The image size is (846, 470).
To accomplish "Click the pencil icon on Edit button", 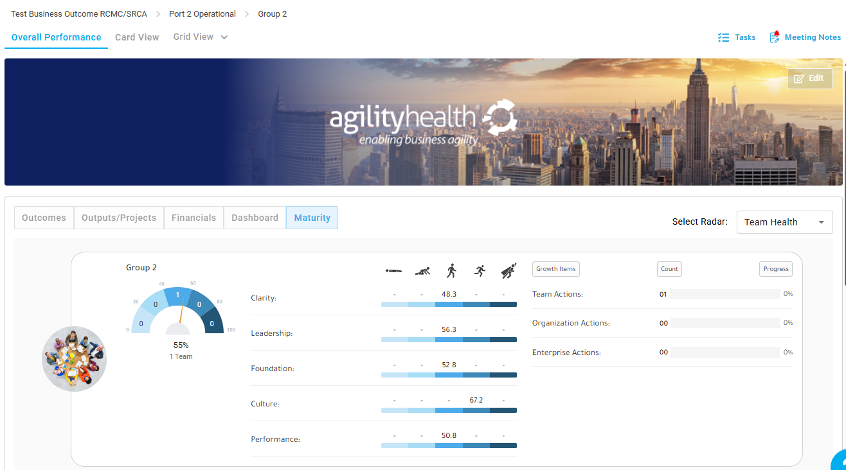I will [x=799, y=78].
